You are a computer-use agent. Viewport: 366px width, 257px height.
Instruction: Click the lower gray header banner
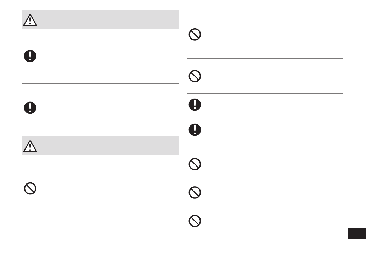100,146
